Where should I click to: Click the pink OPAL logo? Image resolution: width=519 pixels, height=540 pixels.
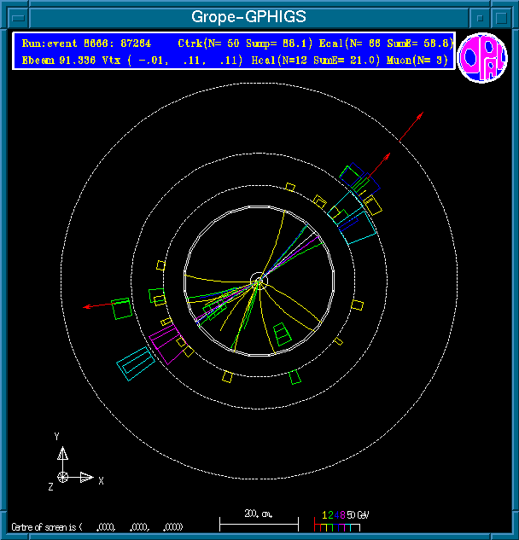point(482,58)
